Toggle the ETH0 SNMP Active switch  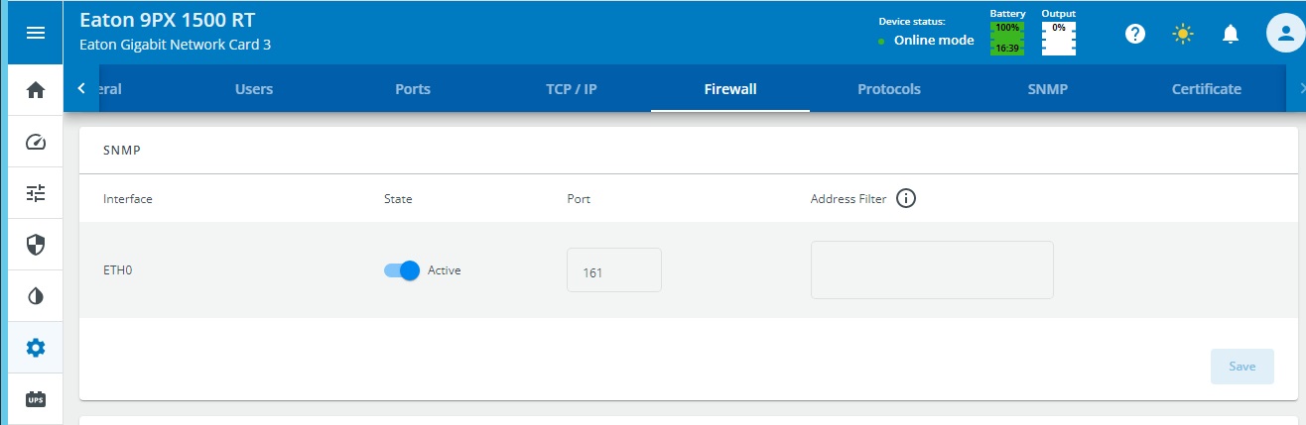[x=402, y=270]
